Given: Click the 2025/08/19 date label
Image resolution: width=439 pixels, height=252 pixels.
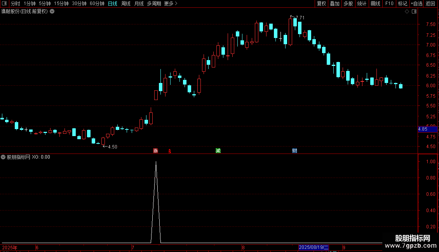Looking at the screenshot, I should click(313, 247).
